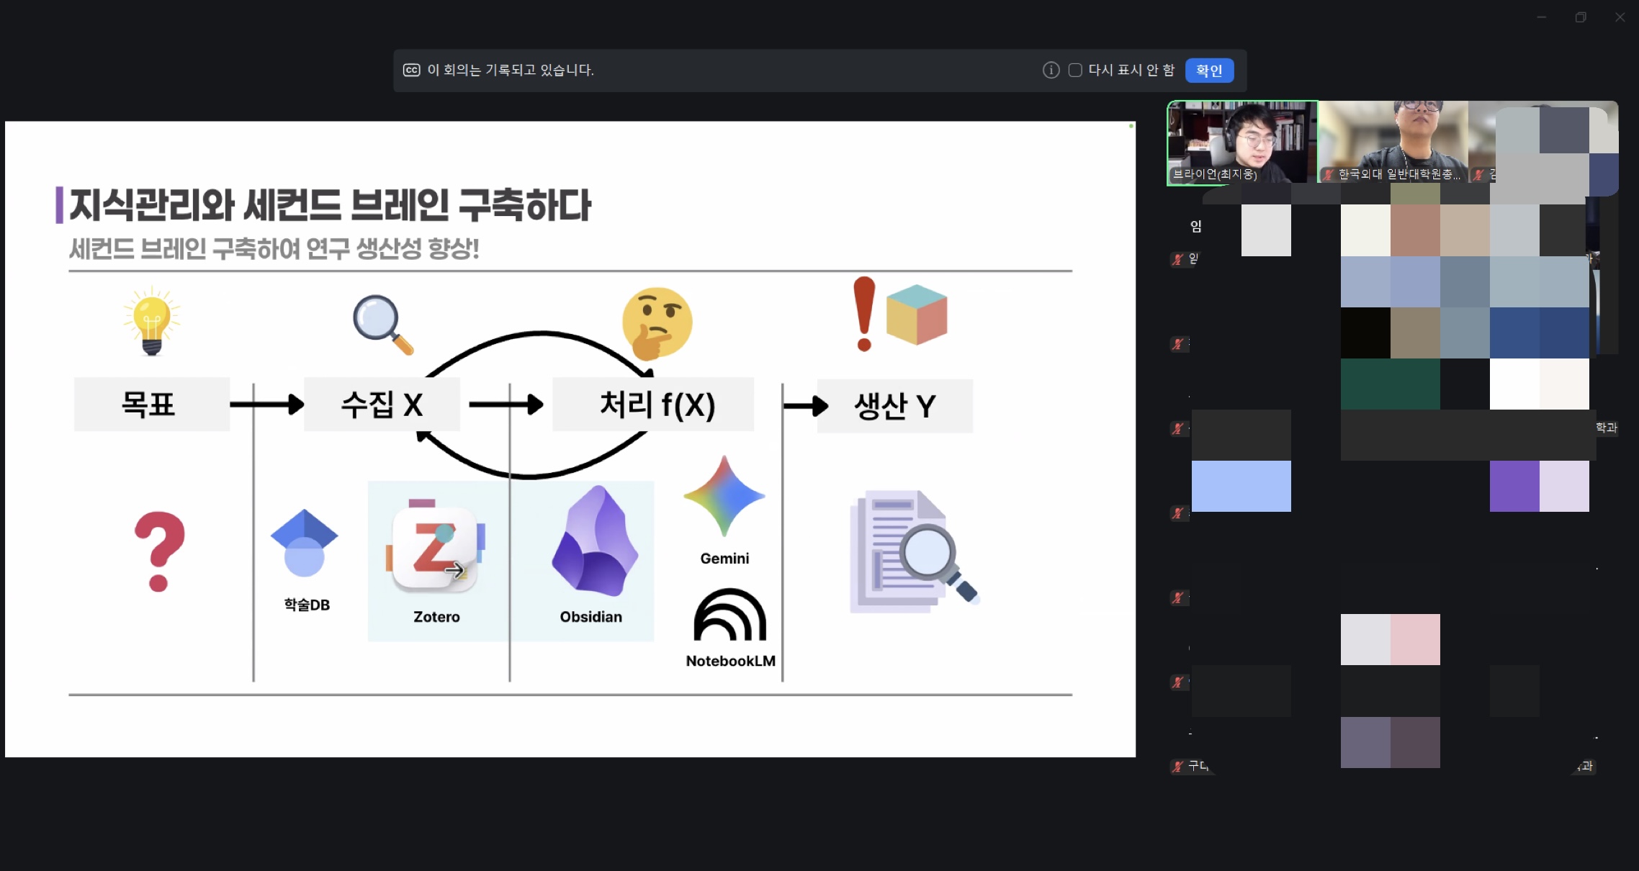1639x871 pixels.
Task: Click the CC closed caption icon in banner
Action: (411, 70)
